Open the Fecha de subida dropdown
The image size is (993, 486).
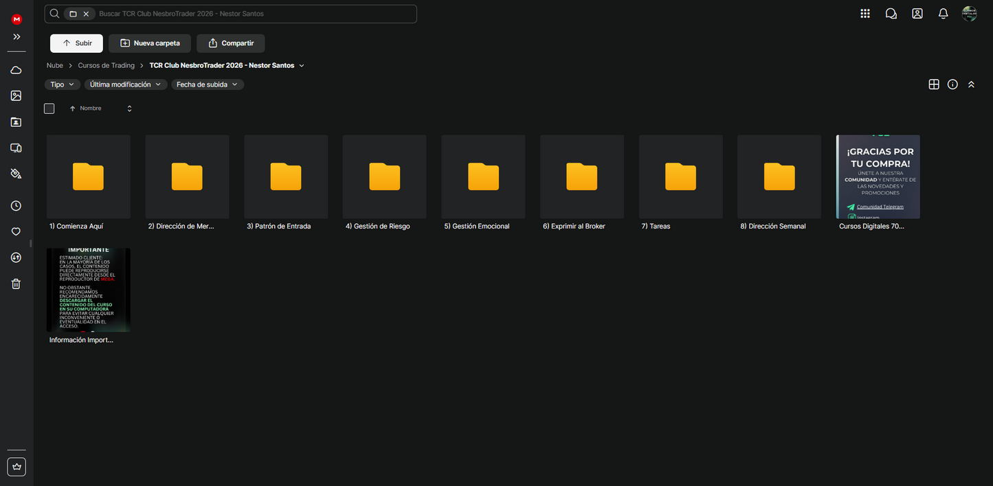208,84
